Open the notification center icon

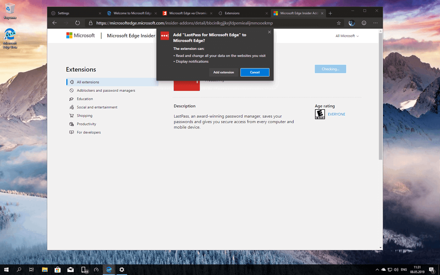tap(431, 270)
